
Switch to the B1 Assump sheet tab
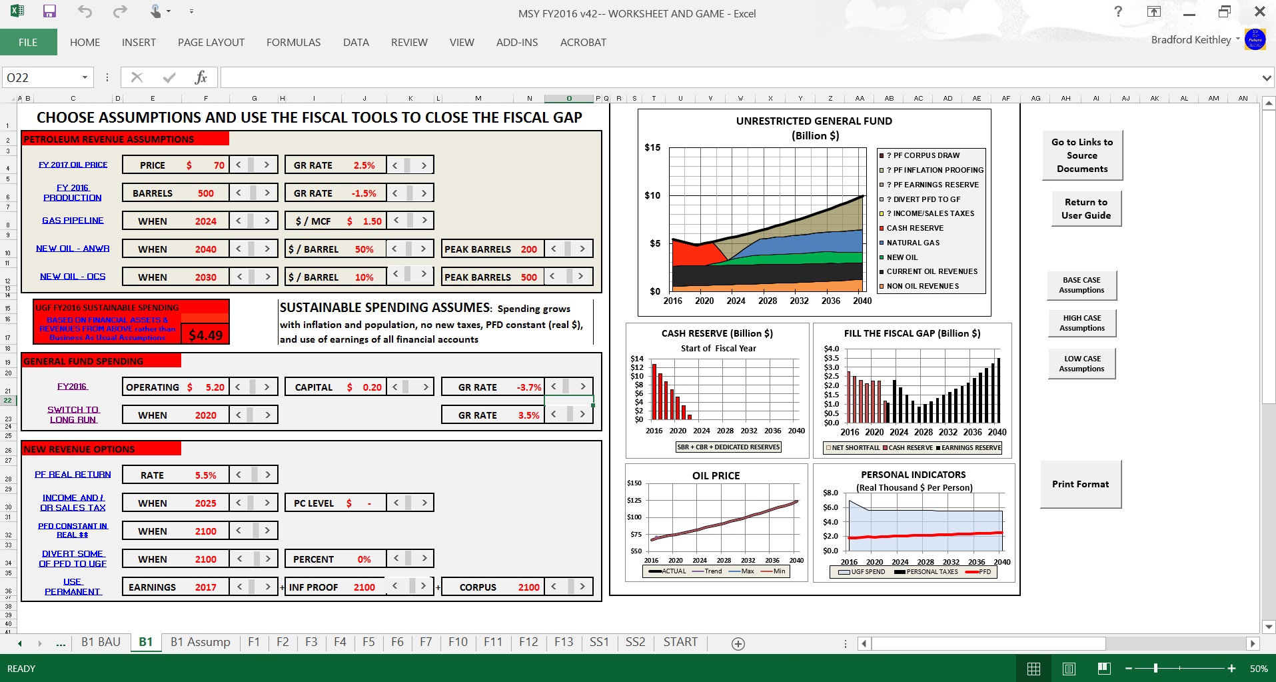[200, 642]
